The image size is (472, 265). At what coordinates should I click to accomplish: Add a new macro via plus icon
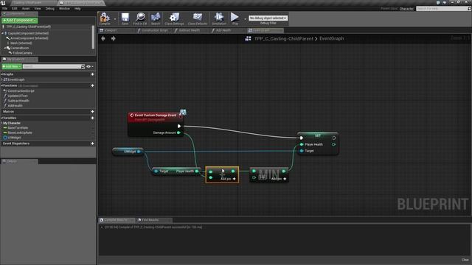coord(92,111)
